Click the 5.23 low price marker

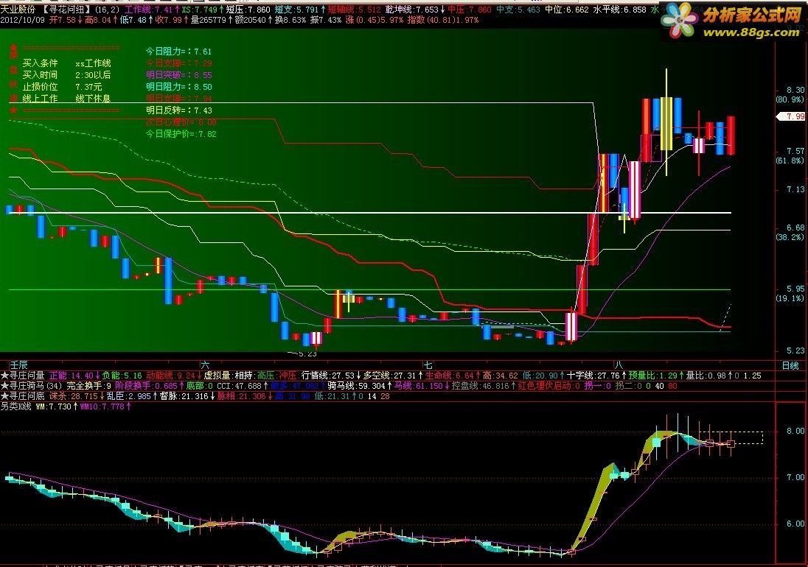click(x=307, y=353)
